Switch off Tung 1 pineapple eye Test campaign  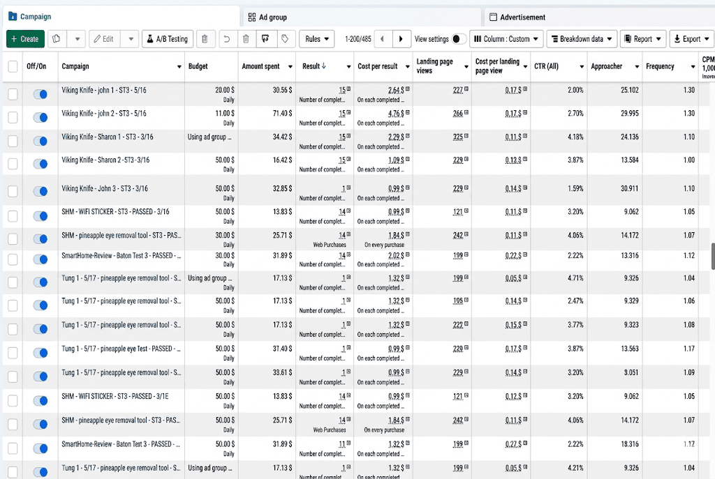(x=40, y=353)
